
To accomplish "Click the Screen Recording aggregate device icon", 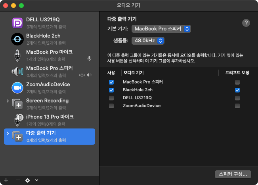I will point(17,104).
